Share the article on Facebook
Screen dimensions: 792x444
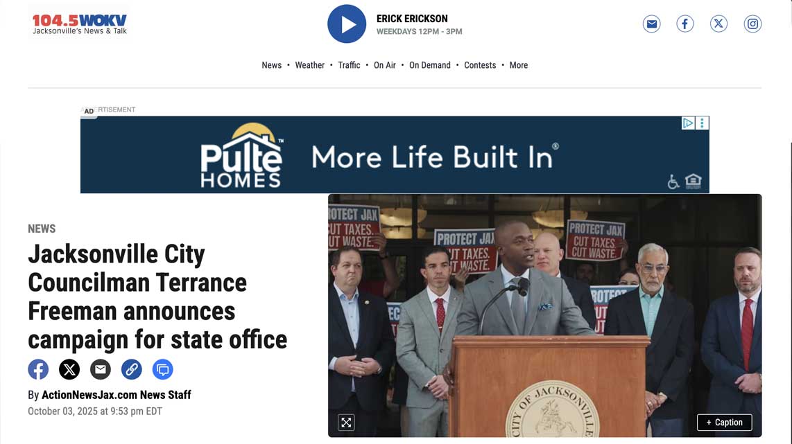tap(38, 369)
